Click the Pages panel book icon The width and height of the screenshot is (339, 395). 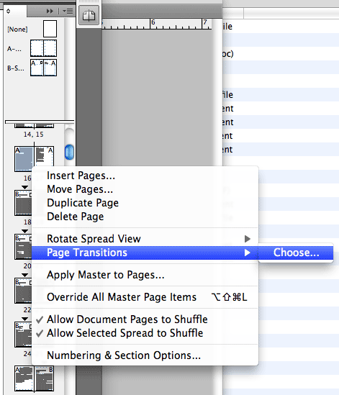[x=89, y=15]
